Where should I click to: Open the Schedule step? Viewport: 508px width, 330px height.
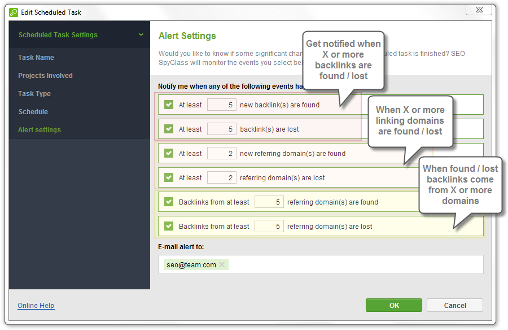pyautogui.click(x=33, y=112)
